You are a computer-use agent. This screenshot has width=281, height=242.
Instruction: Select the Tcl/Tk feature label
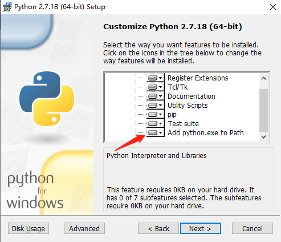tap(178, 87)
